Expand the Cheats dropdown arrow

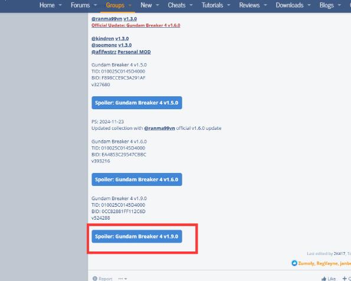[191, 5]
